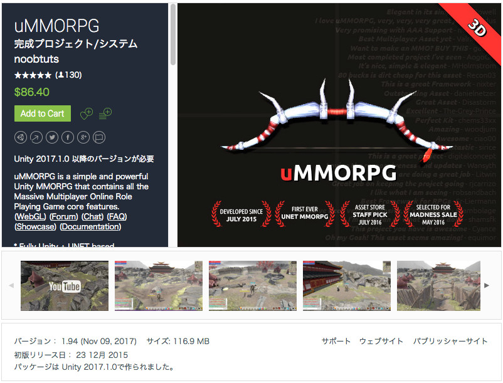The height and width of the screenshot is (383, 503).
Task: Add asset to list icon
Action: coord(105,113)
